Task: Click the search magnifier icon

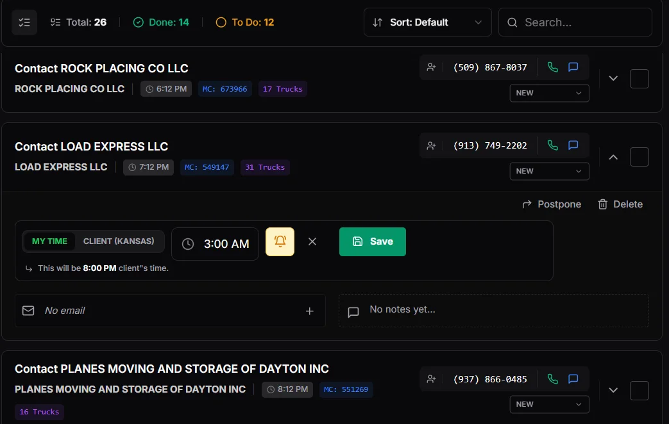Action: pos(512,22)
